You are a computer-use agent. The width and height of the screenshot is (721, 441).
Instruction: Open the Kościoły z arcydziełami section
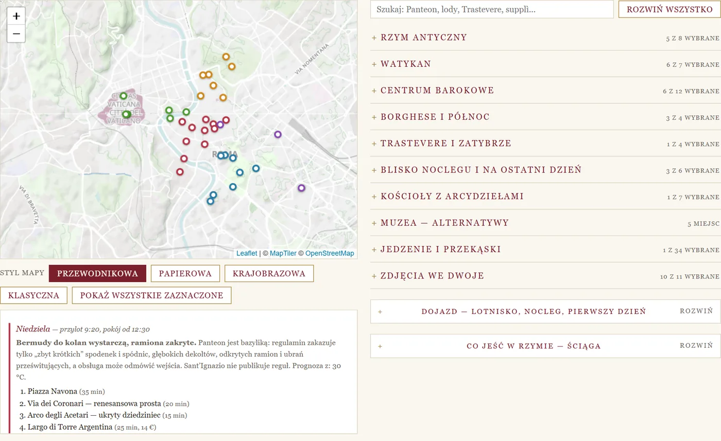tap(545, 197)
